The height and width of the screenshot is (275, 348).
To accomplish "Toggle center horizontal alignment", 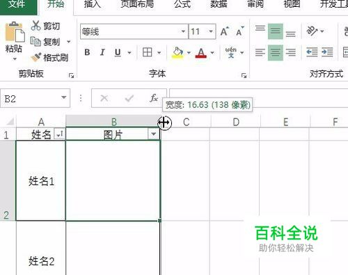I will coord(276,52).
